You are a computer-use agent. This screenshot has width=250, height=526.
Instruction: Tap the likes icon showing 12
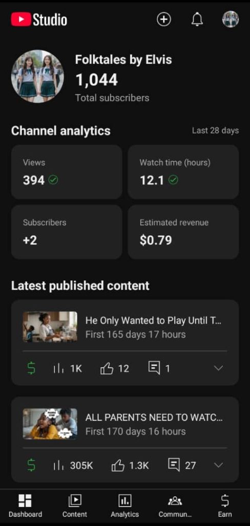pyautogui.click(x=107, y=369)
